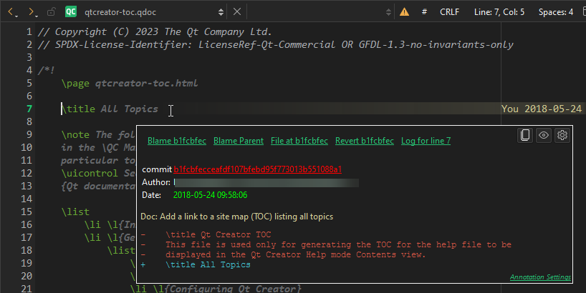Open File at b1fcbfec link

point(299,141)
